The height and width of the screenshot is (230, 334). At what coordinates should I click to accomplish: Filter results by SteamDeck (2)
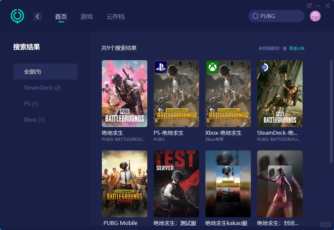click(42, 88)
